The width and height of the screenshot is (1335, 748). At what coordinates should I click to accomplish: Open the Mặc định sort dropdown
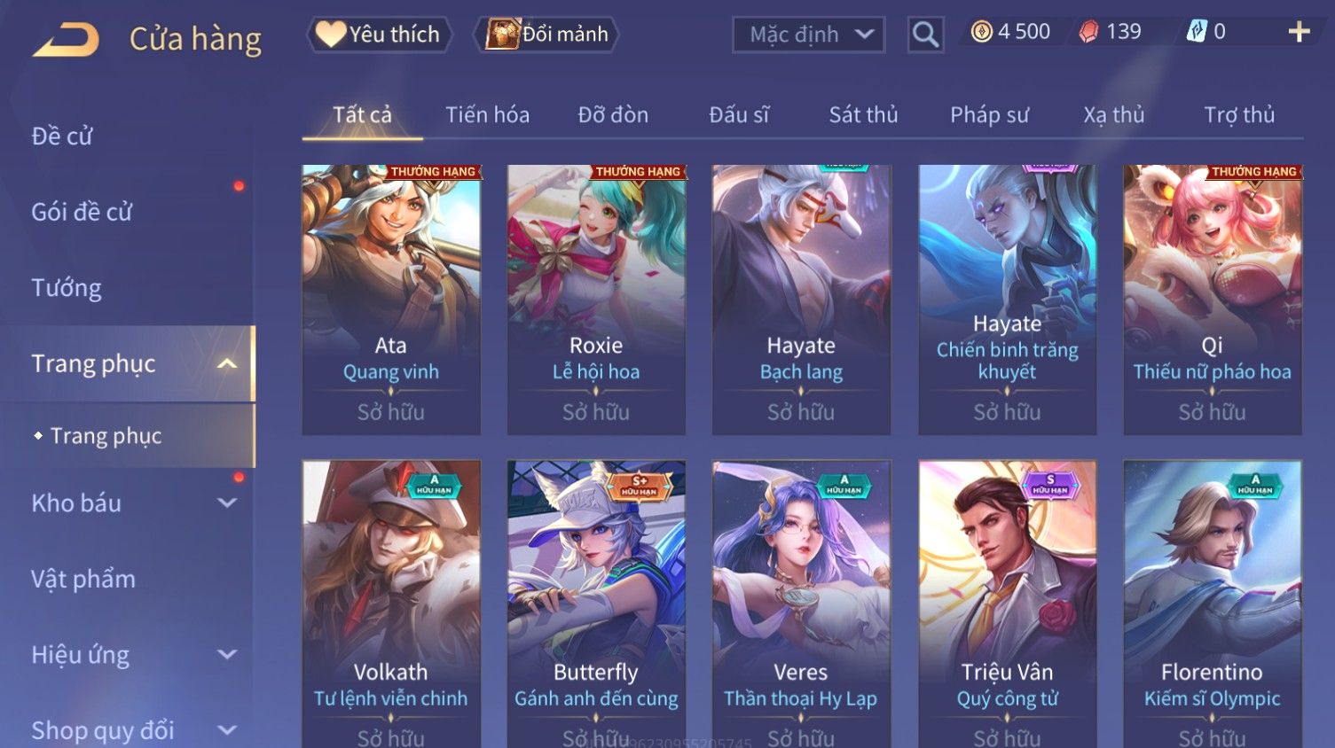pos(808,35)
